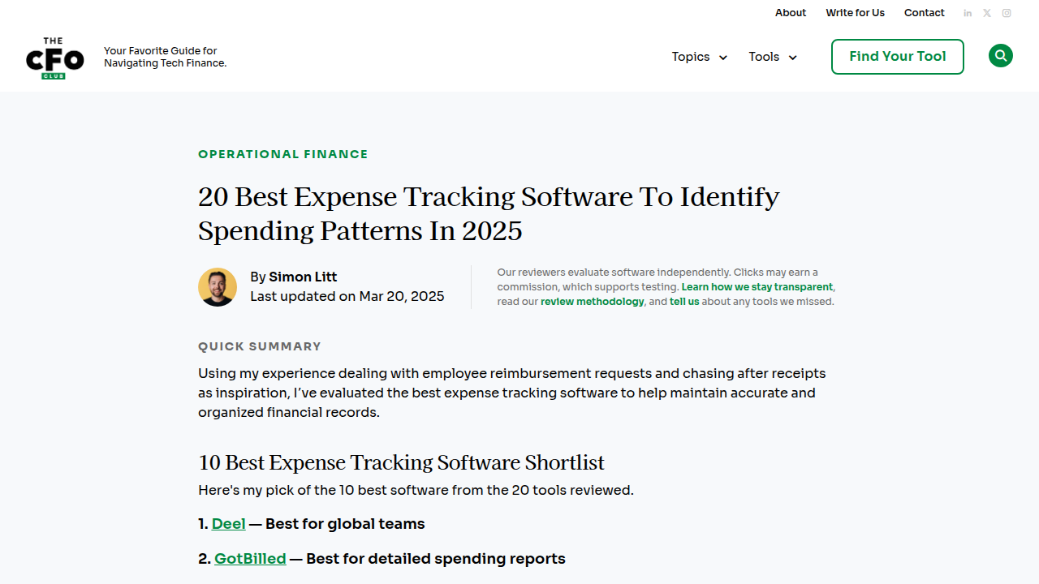The height and width of the screenshot is (584, 1039).
Task: Open the Operational Finance category link
Action: click(x=283, y=154)
